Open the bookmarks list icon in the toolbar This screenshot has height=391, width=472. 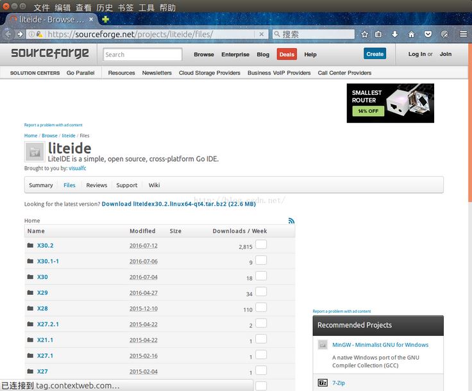coord(378,34)
